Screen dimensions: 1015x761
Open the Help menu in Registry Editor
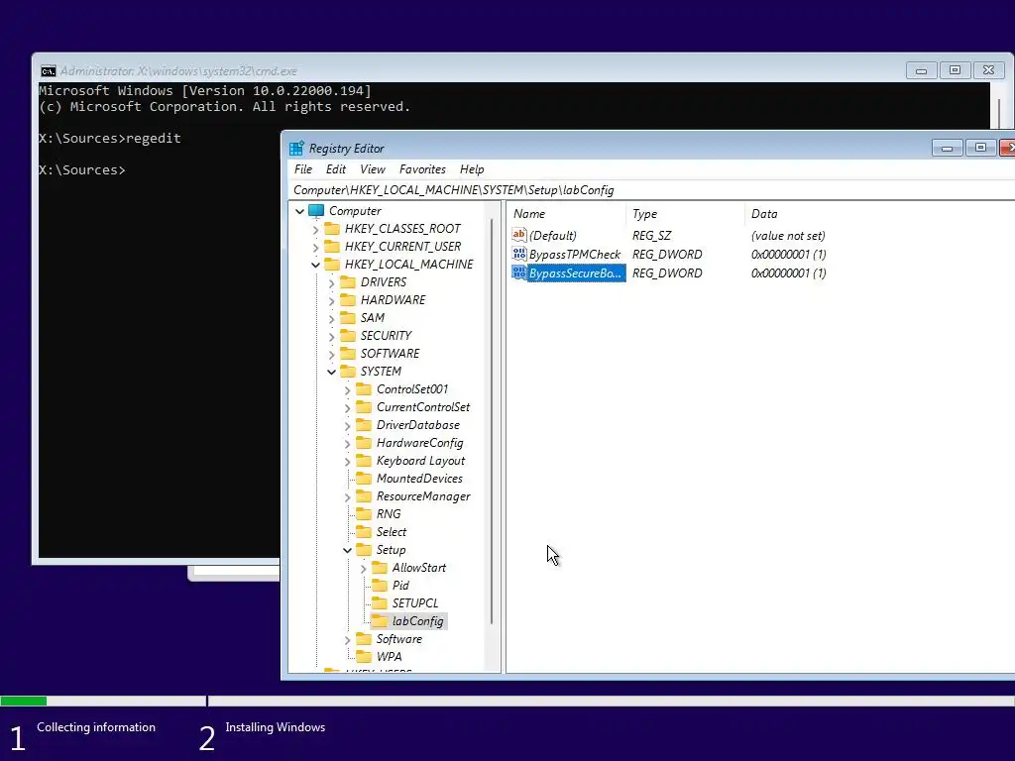point(472,169)
